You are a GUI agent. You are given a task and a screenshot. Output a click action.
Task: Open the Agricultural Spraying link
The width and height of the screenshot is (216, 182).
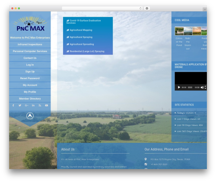(79, 37)
